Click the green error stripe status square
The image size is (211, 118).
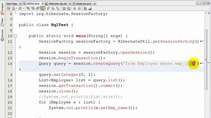209,13
